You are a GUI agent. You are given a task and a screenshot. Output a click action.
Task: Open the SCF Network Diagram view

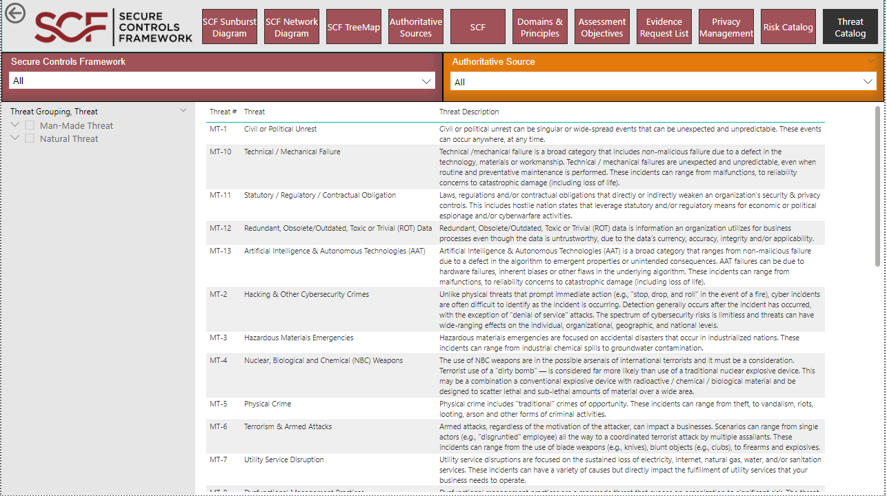click(291, 26)
